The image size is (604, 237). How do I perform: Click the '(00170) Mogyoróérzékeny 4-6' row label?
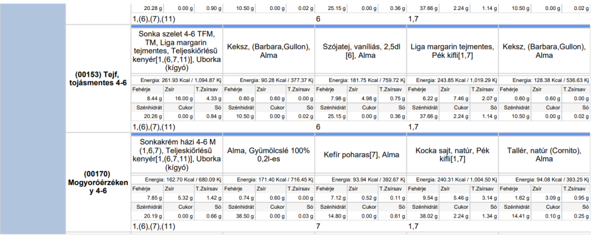[97, 183]
